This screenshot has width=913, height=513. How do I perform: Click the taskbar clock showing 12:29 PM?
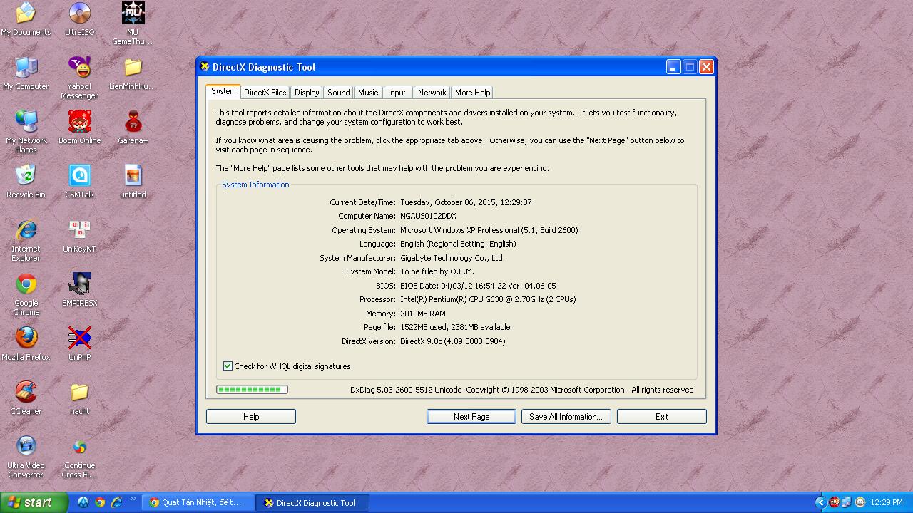point(886,503)
